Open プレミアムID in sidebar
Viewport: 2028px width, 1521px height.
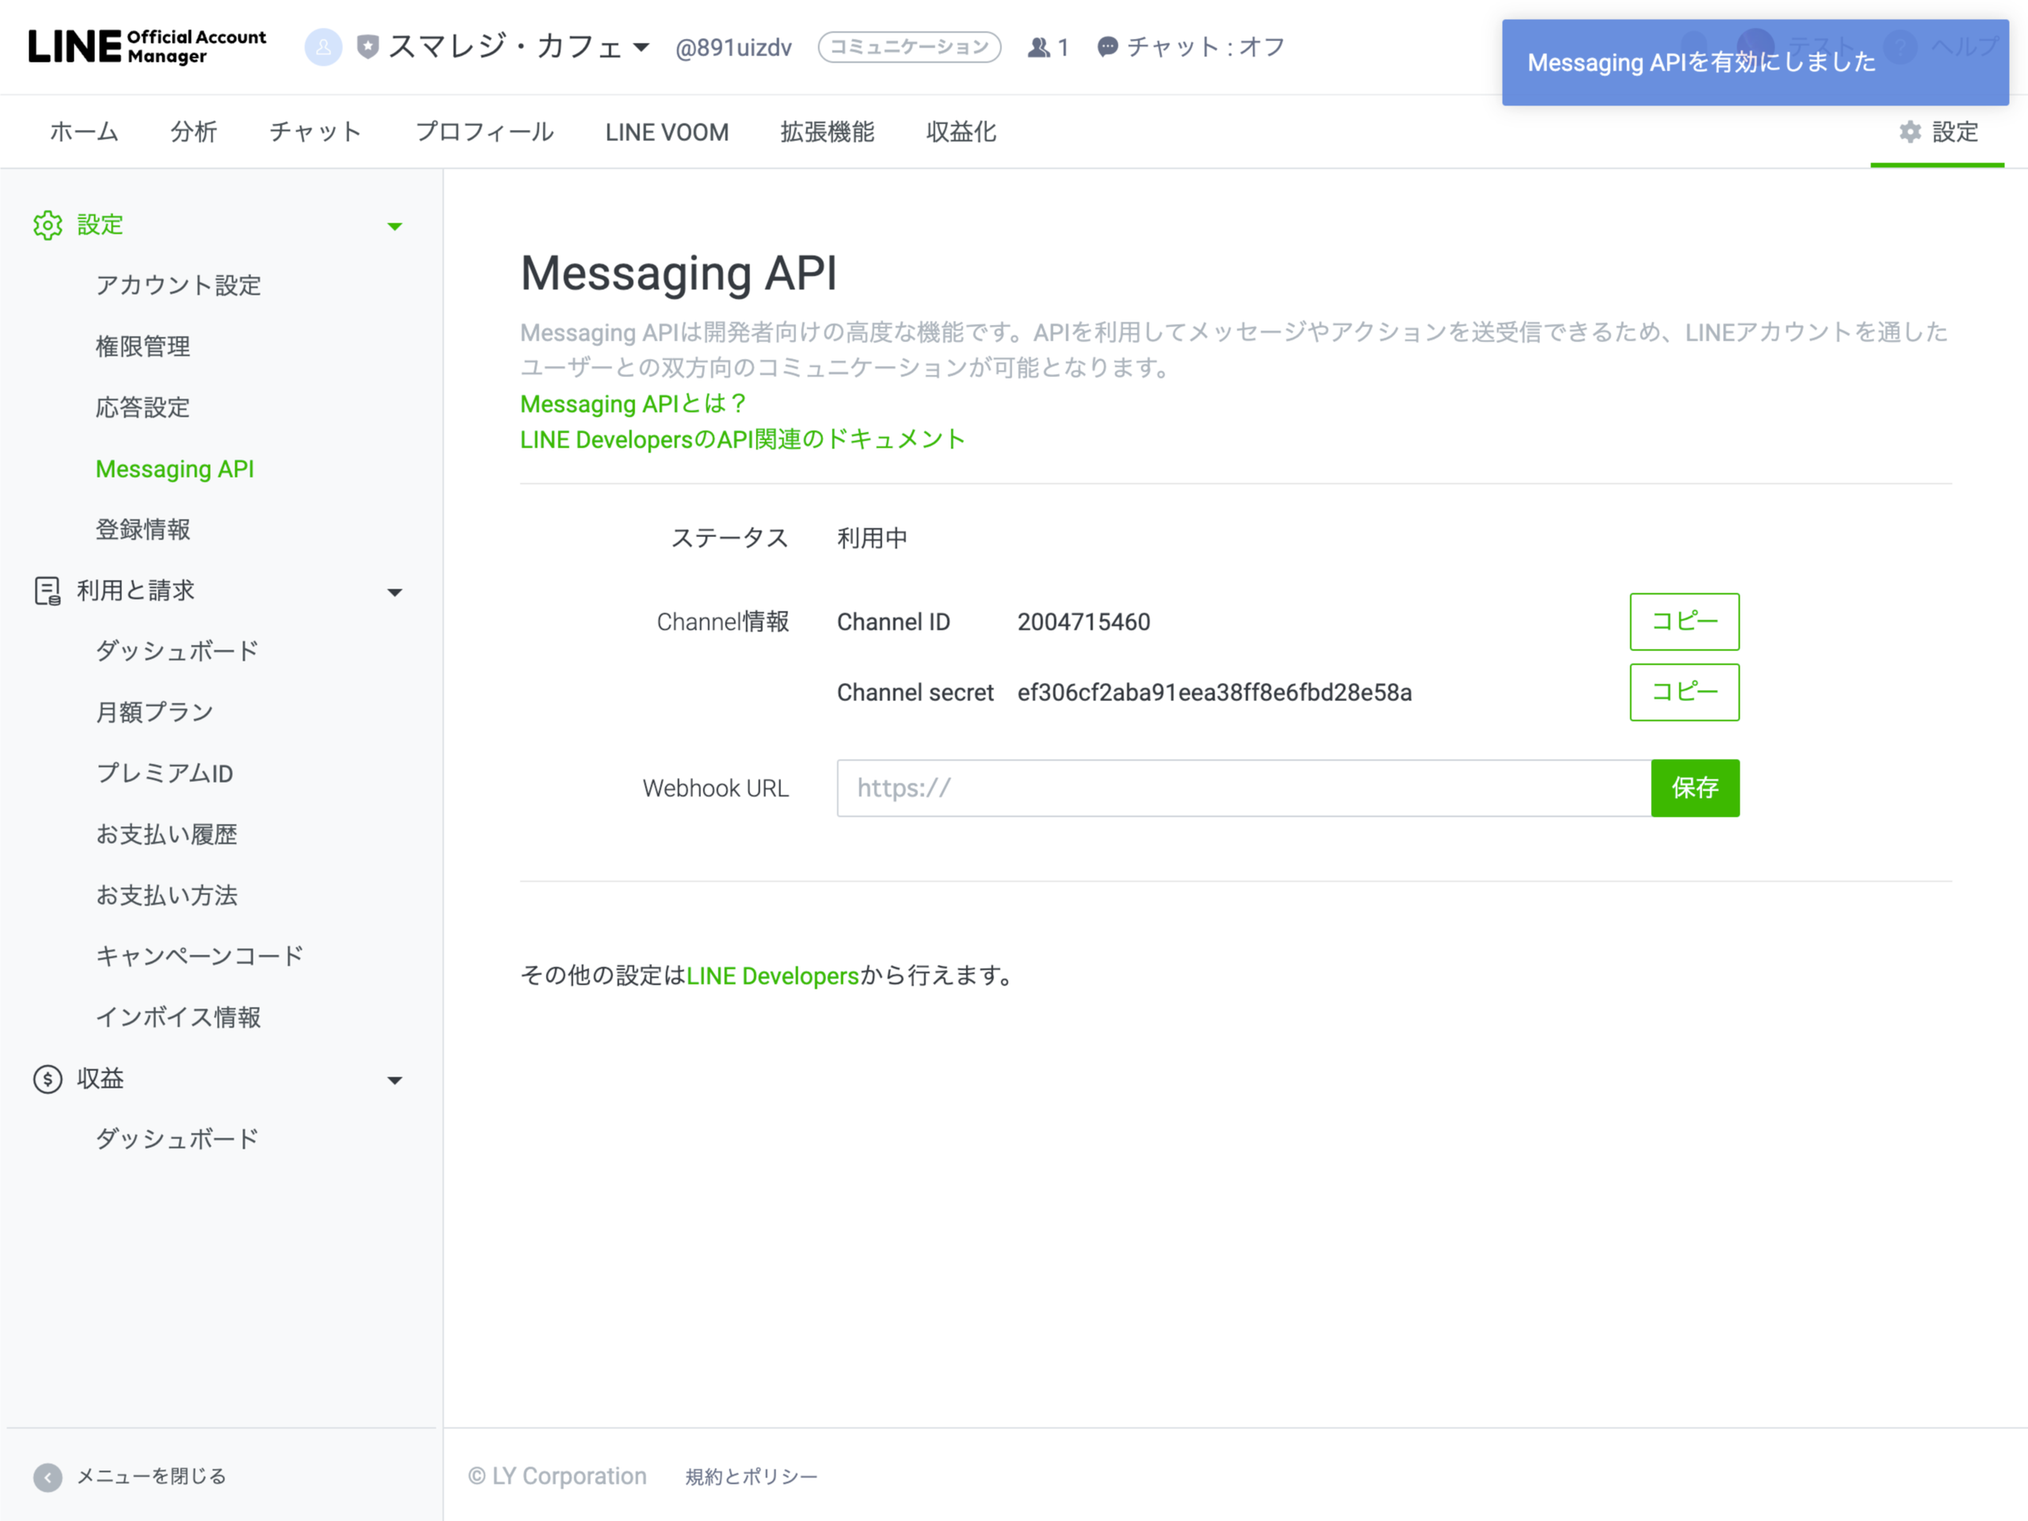pyautogui.click(x=165, y=773)
